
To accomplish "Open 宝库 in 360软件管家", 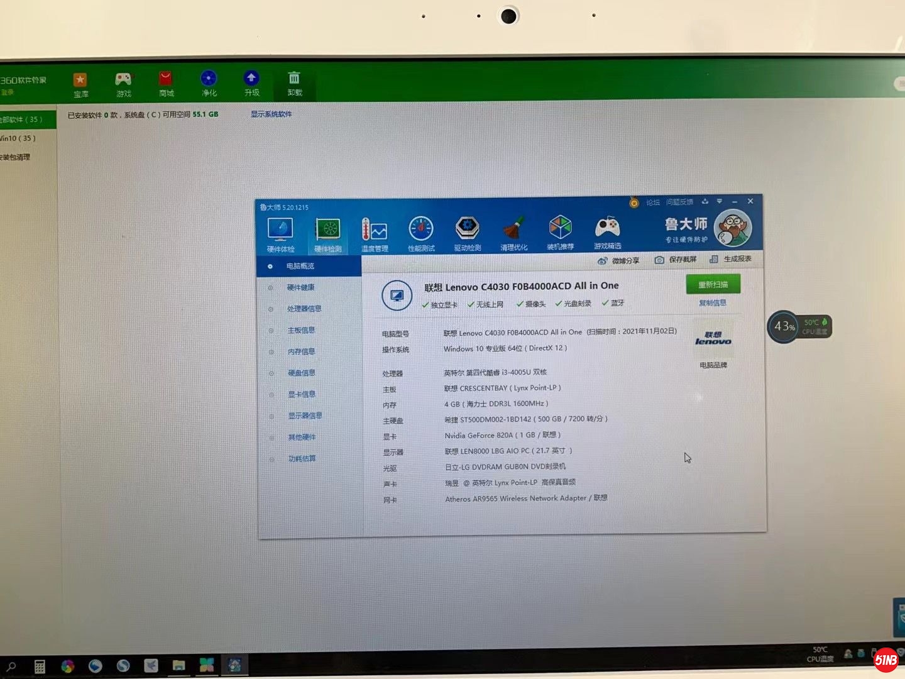I will point(80,85).
